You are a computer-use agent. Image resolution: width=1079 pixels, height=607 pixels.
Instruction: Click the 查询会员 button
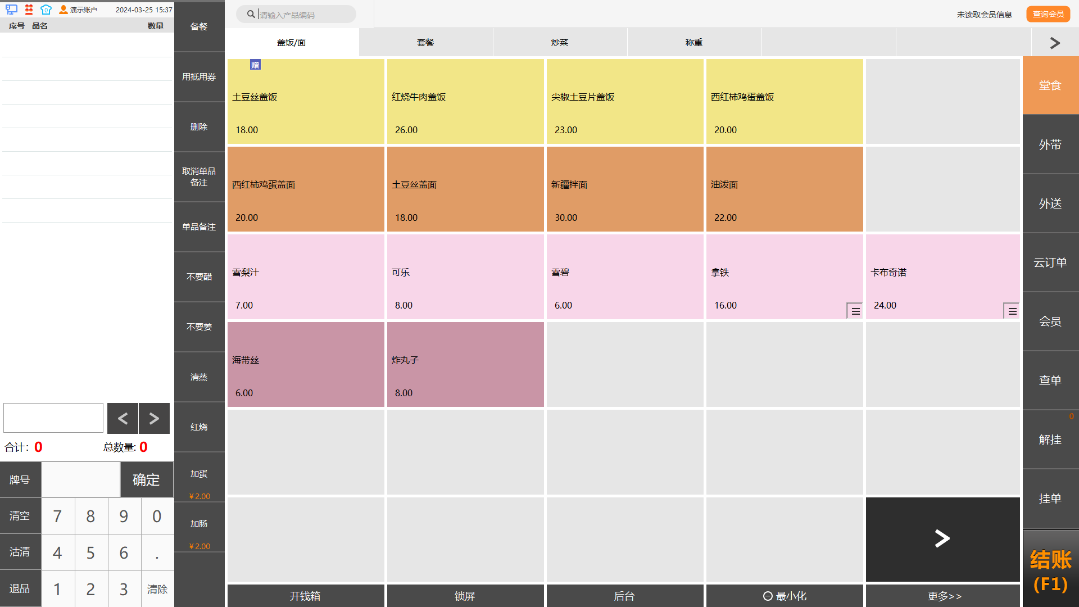coord(1048,14)
